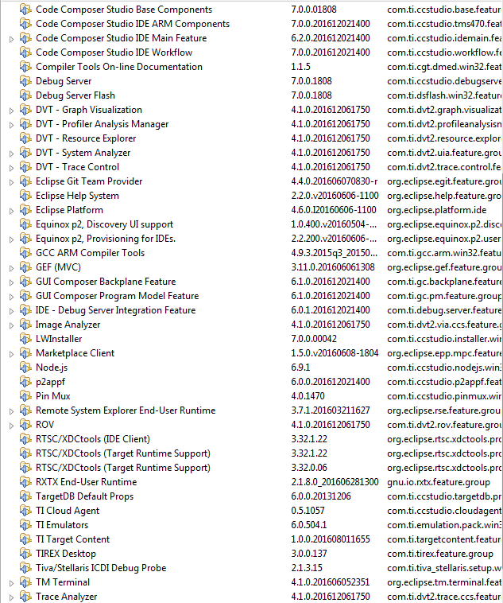Click the icon beside Code Composer Studio IDE Workflow
This screenshot has height=603, width=503.
click(25, 53)
